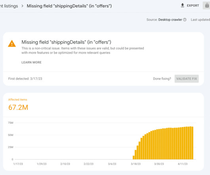This screenshot has height=175, width=210.
Task: Click the VALIDATE FIX button
Action: (187, 79)
